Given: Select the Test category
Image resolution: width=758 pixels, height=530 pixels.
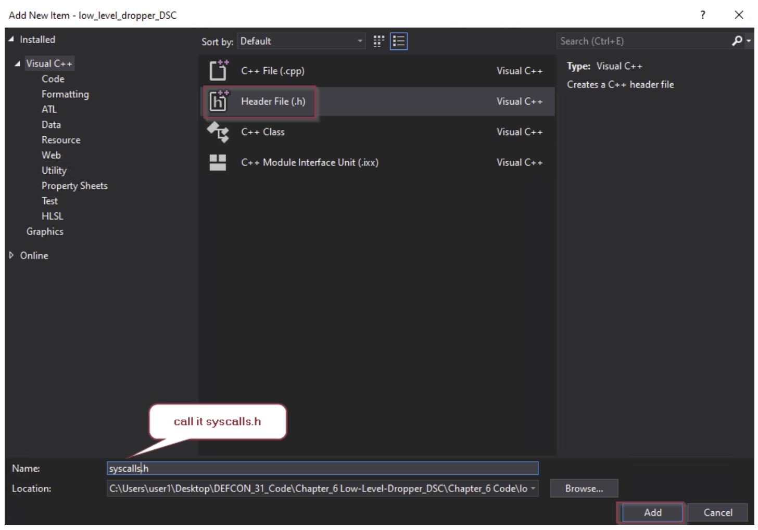Looking at the screenshot, I should pos(49,201).
